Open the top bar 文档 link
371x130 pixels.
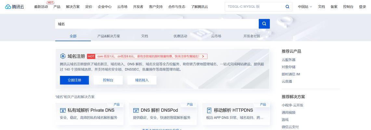pos(321,6)
